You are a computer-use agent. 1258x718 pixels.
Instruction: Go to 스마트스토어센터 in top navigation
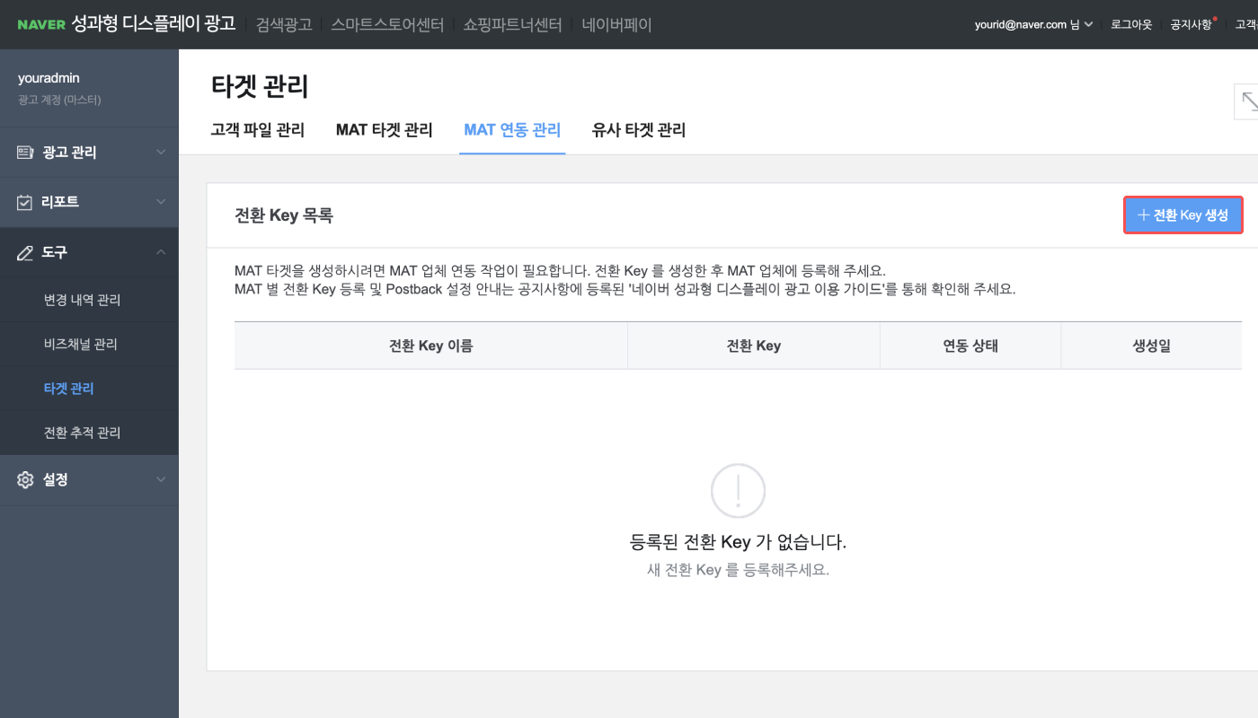pos(387,24)
